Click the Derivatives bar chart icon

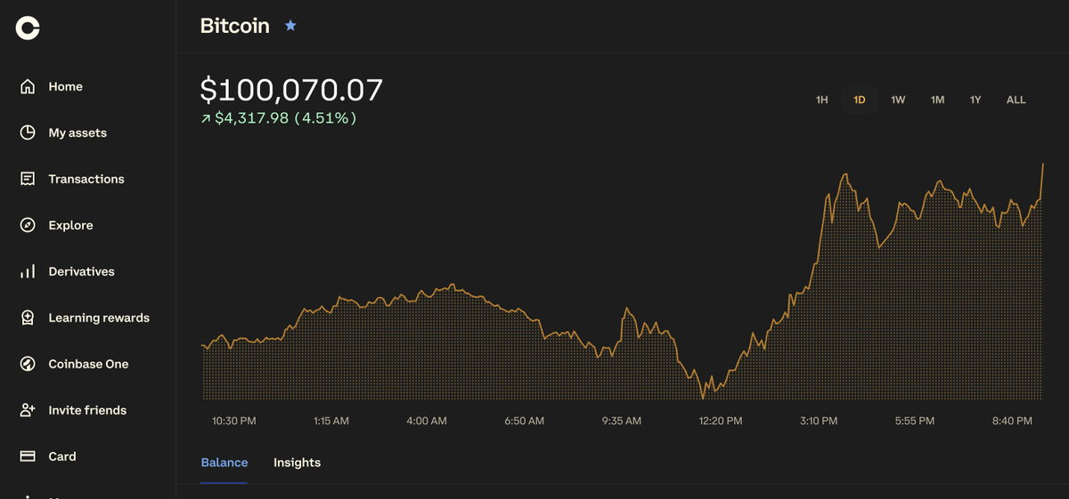click(28, 271)
